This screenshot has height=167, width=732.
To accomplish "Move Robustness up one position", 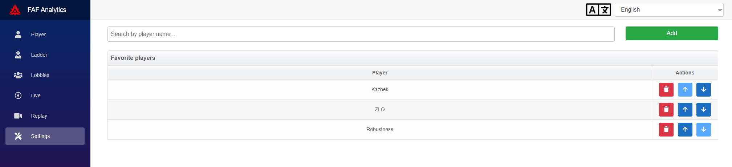I will (x=685, y=130).
